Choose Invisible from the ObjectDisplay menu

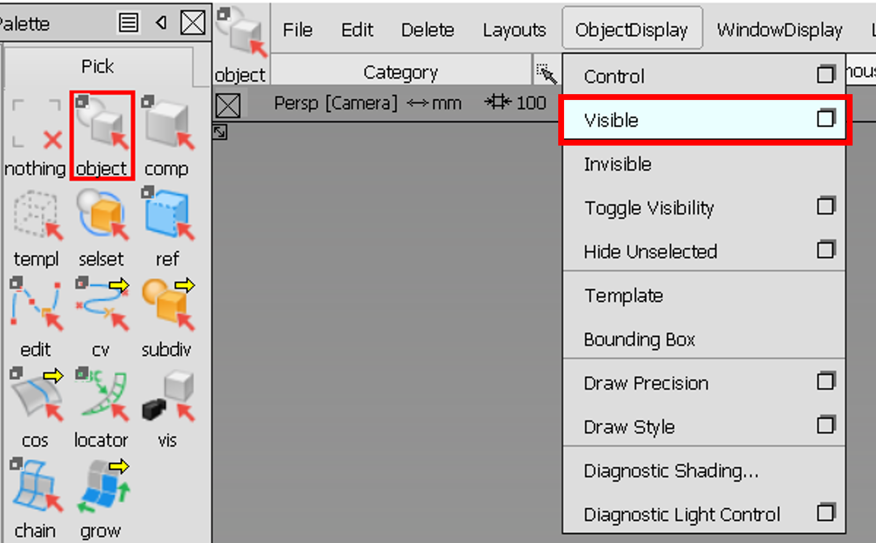pyautogui.click(x=618, y=164)
